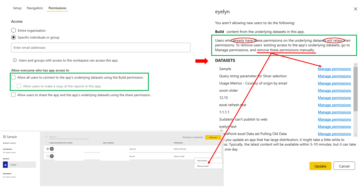This screenshot has height=188, width=363.
Task: Enable the Build permission checkbox for all users
Action: coord(13,77)
